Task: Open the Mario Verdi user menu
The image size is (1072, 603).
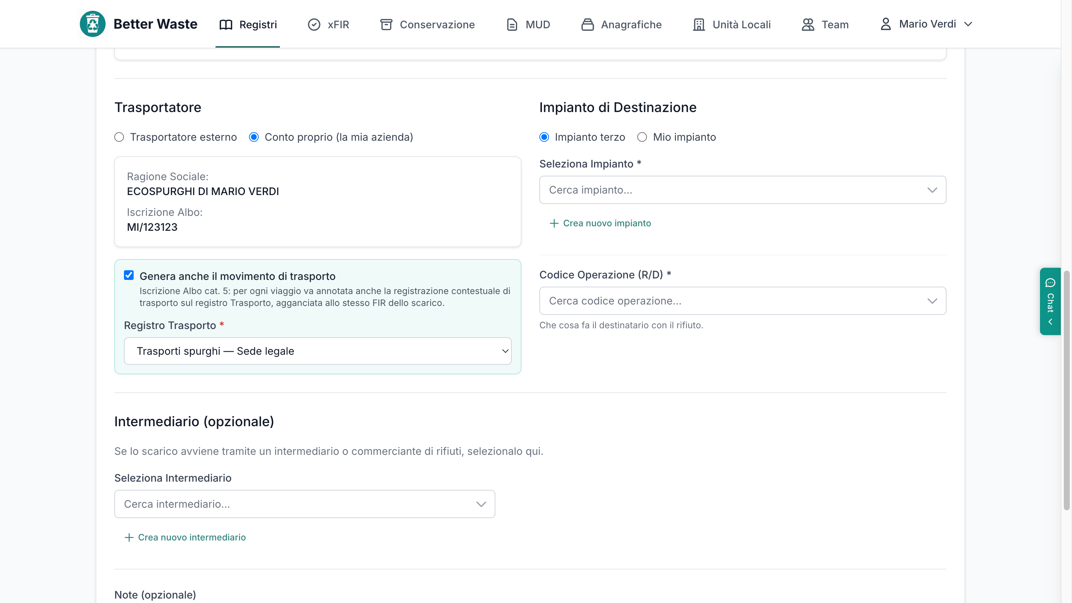Action: pyautogui.click(x=927, y=24)
